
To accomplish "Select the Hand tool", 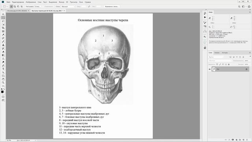I will pos(3,79).
